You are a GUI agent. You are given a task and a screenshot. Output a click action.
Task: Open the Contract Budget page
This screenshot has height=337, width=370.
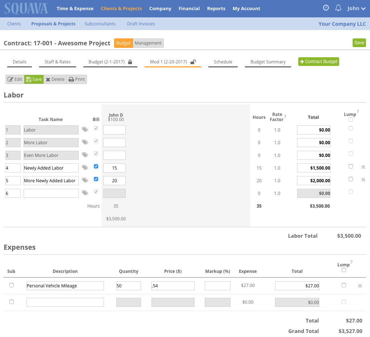(319, 62)
